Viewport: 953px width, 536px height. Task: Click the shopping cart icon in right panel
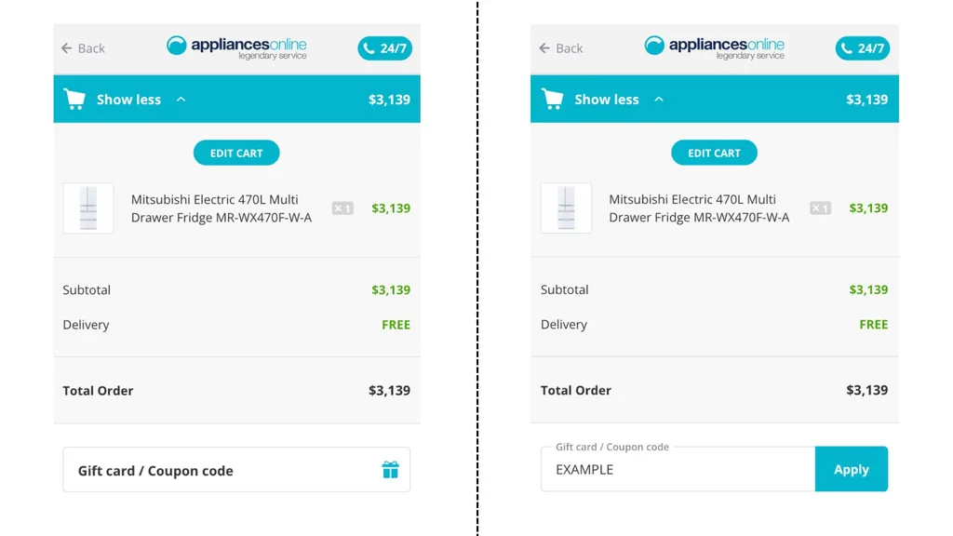pyautogui.click(x=552, y=100)
